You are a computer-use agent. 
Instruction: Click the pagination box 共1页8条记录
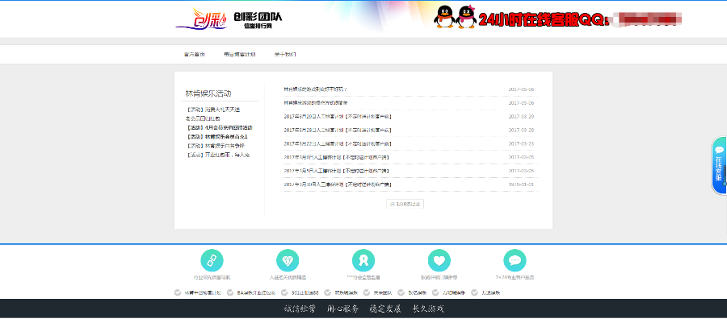click(x=405, y=204)
